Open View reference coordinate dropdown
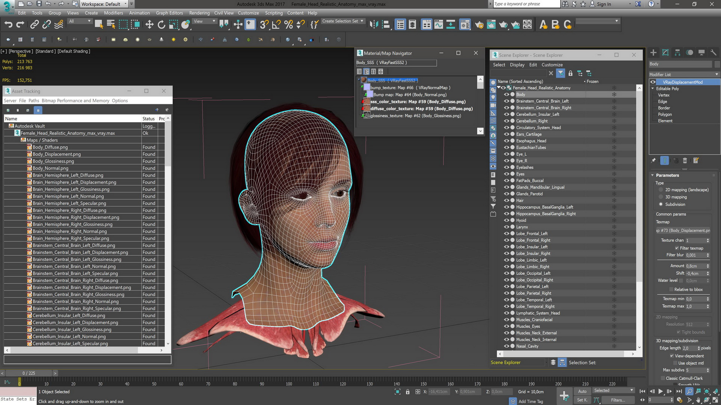This screenshot has height=405, width=721. point(205,21)
